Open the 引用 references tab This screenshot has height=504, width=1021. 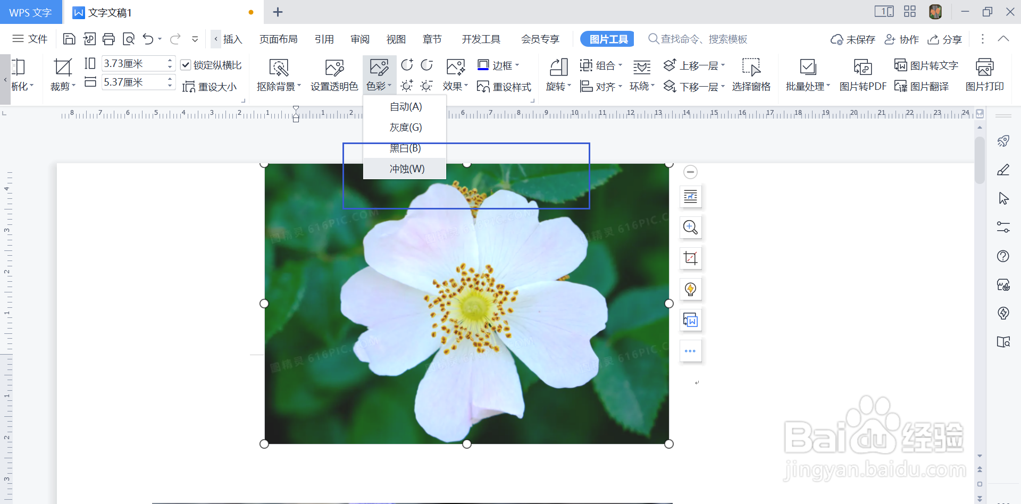pos(324,39)
